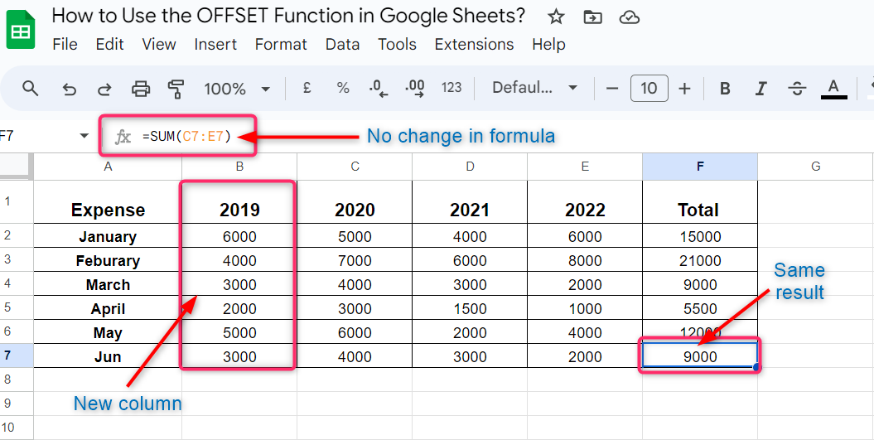Print the spreadsheet
Screen dimensions: 874x440
tap(141, 89)
